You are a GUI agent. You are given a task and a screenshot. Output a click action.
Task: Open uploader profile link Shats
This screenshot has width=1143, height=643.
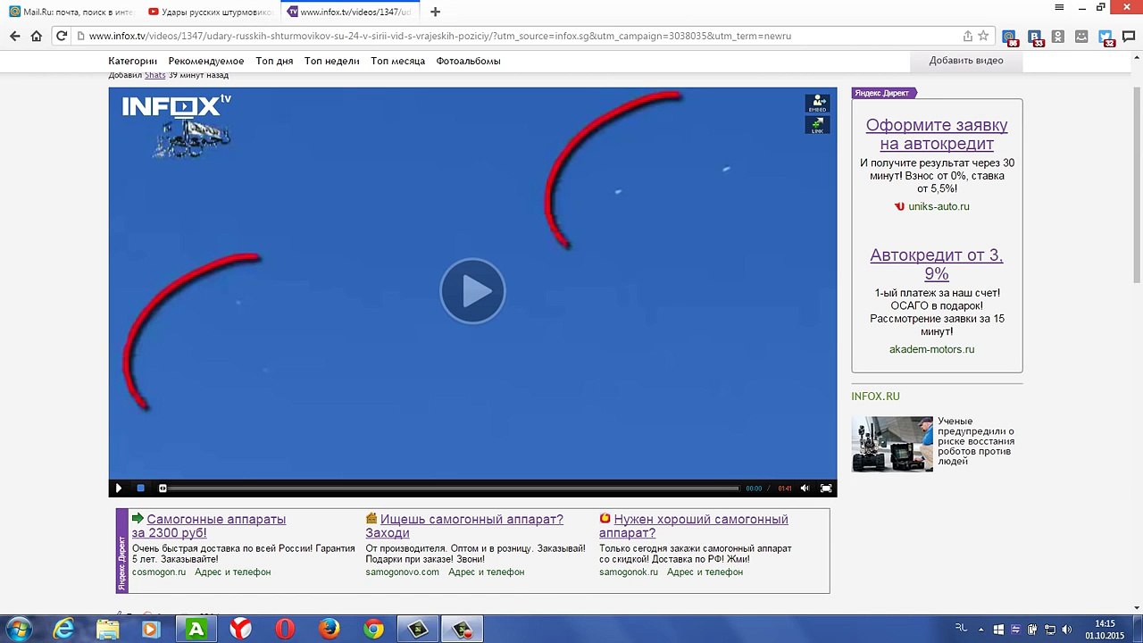(155, 76)
